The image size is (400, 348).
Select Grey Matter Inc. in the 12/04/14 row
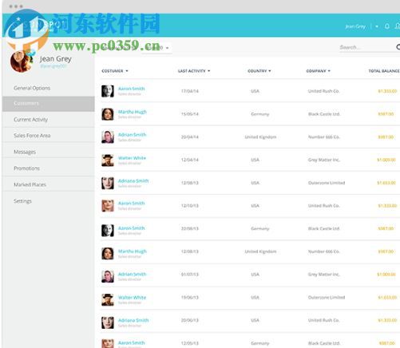pyautogui.click(x=324, y=160)
